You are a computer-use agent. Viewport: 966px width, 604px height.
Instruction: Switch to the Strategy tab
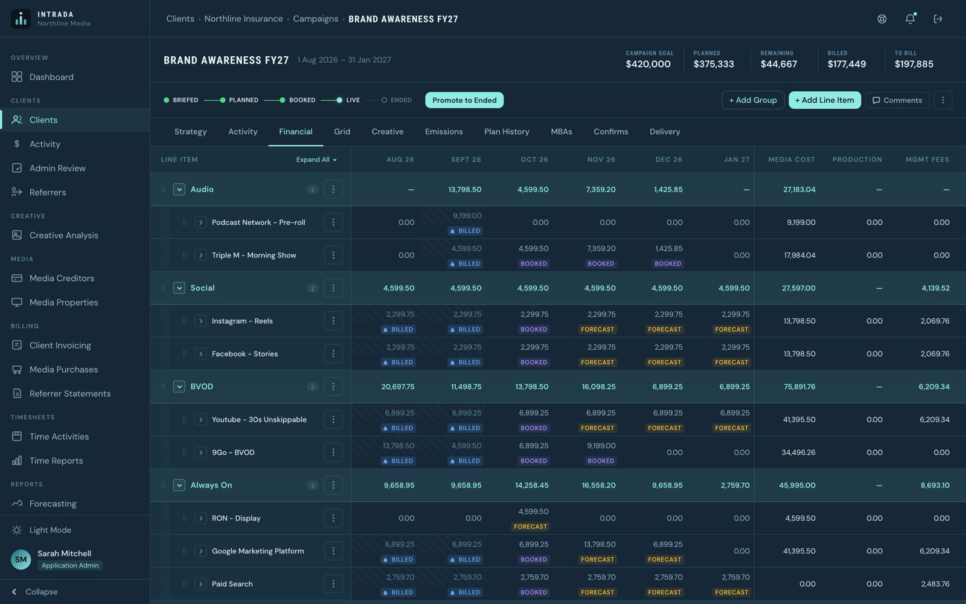coord(190,132)
